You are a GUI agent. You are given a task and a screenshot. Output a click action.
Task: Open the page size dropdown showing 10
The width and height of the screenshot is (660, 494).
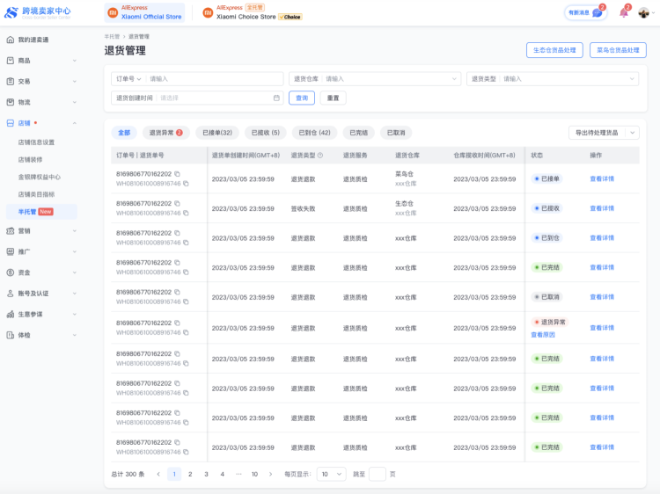331,474
